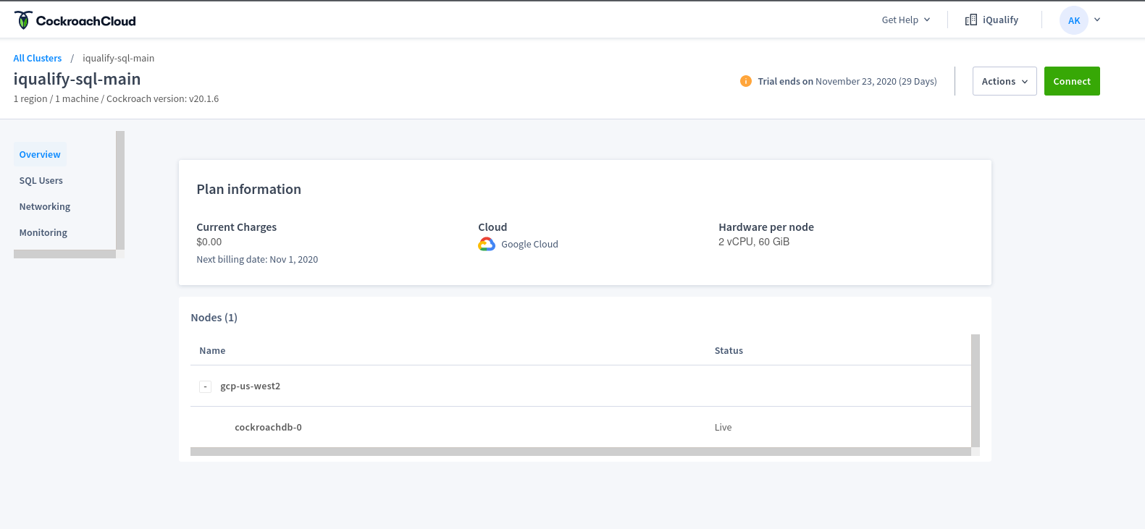
Task: Go to SQL Users section
Action: point(41,181)
